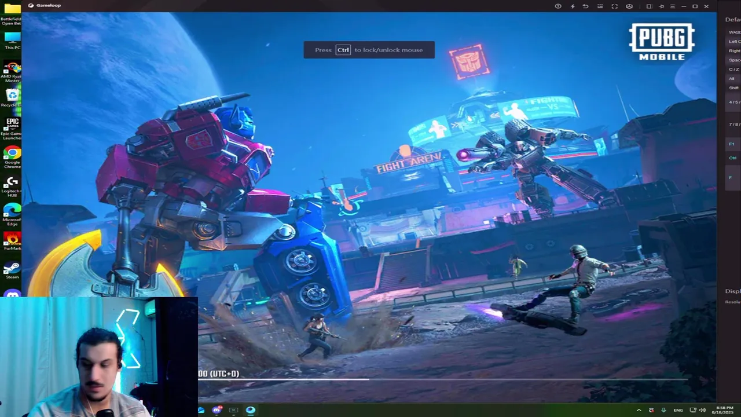This screenshot has height=417, width=741.
Task: Open volume control in system tray
Action: (x=703, y=410)
